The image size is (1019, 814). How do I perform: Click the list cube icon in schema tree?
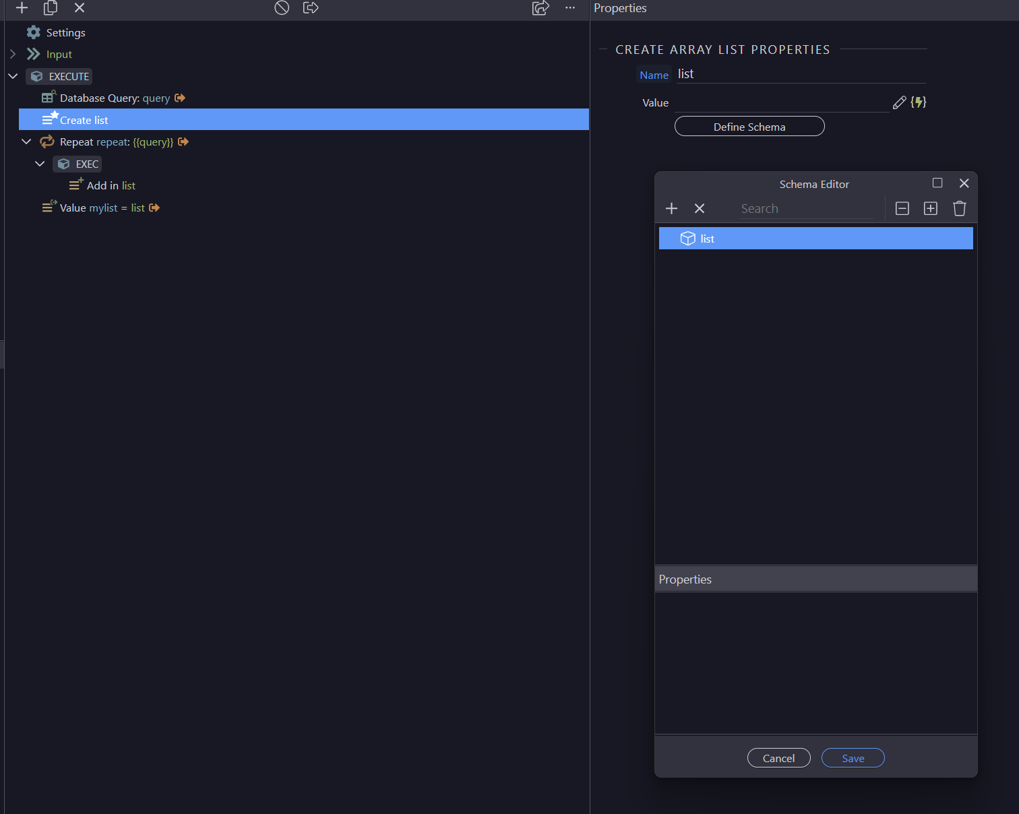(687, 239)
